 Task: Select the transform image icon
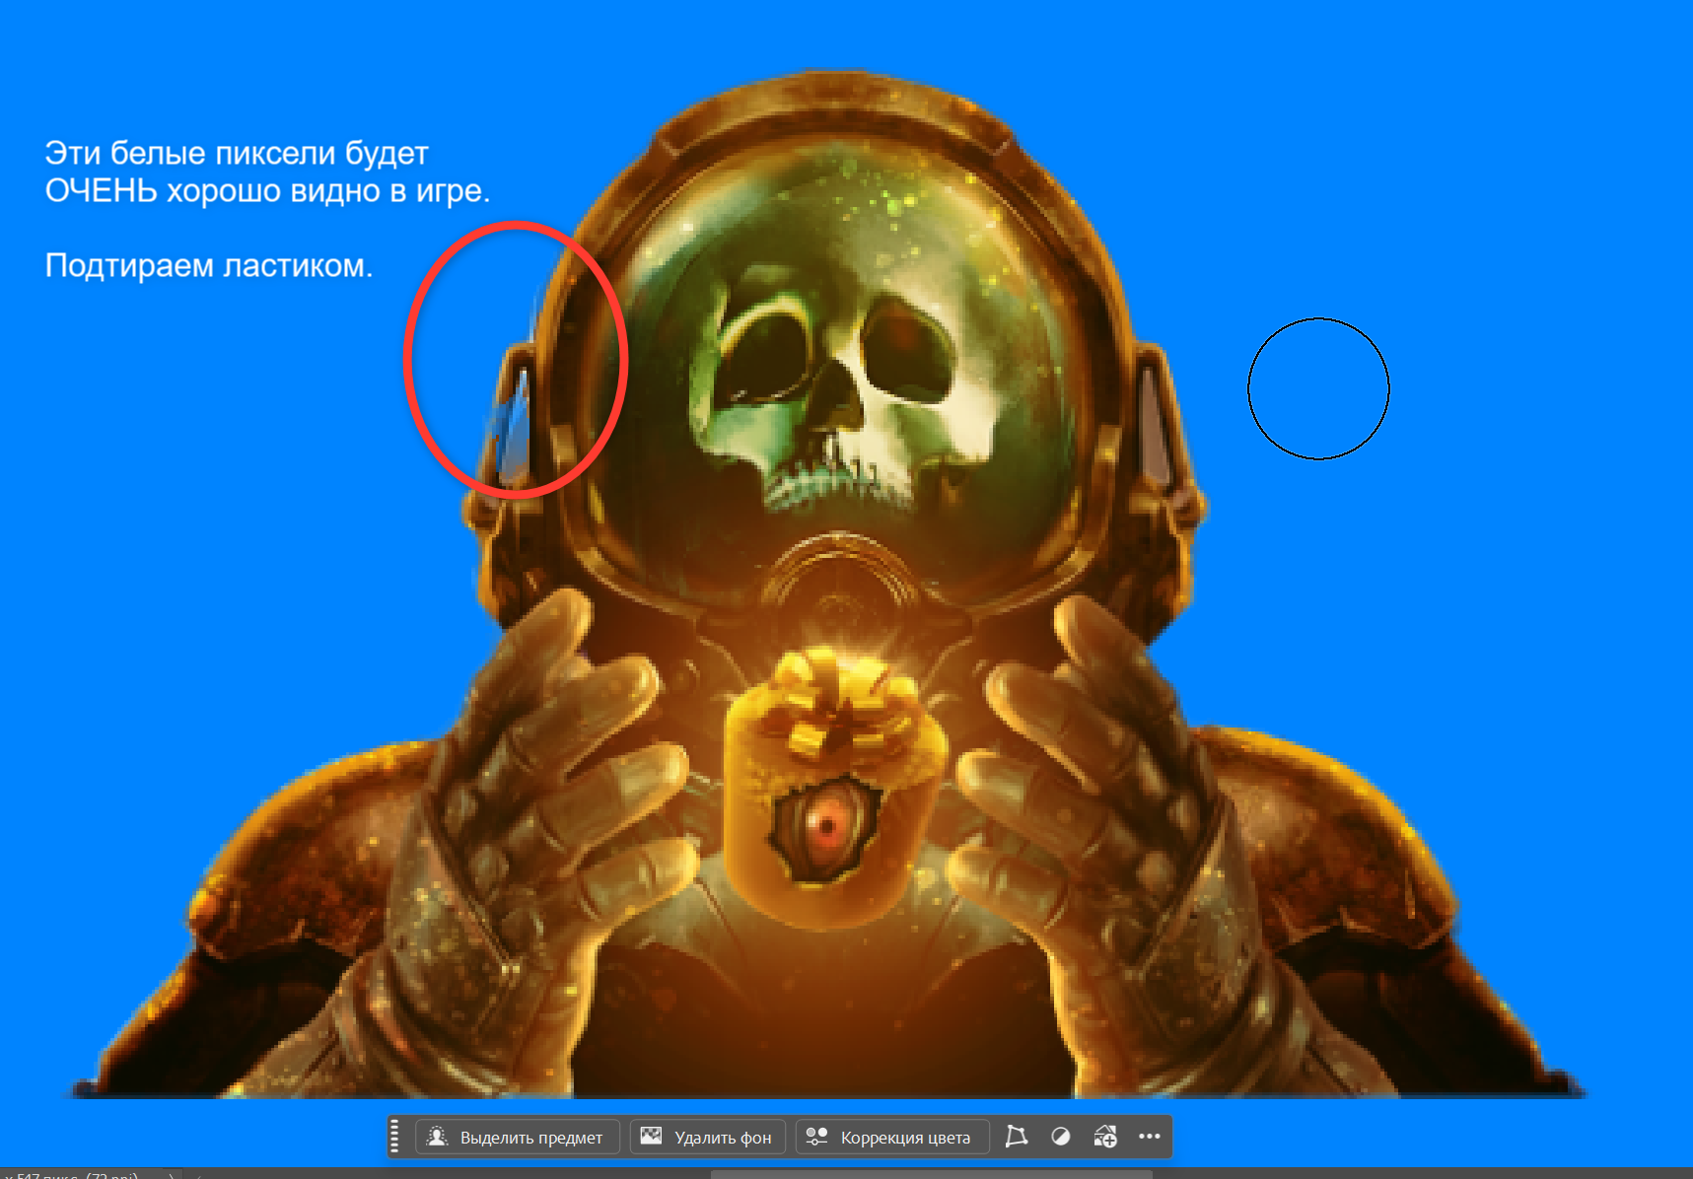tap(1016, 1137)
